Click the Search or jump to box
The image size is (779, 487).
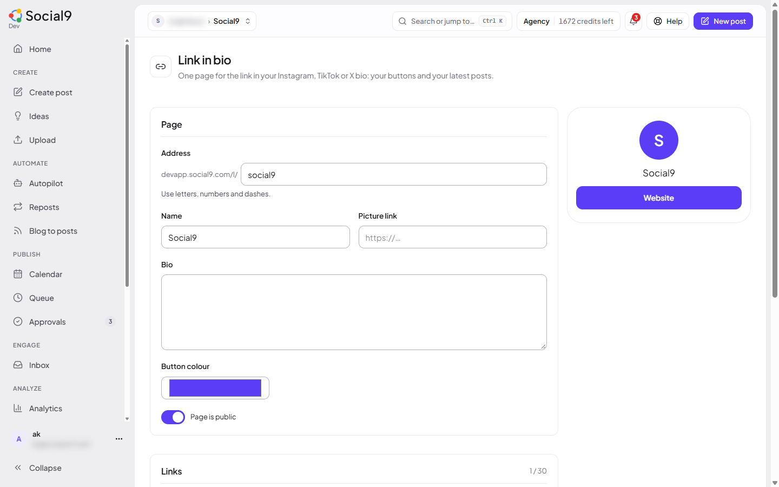tap(452, 21)
